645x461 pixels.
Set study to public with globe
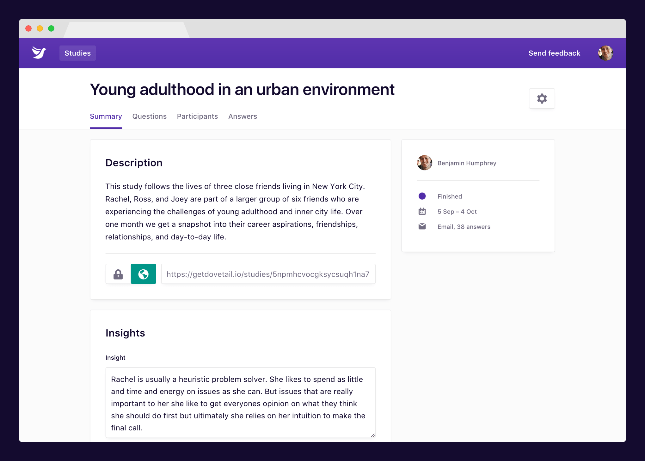(143, 274)
